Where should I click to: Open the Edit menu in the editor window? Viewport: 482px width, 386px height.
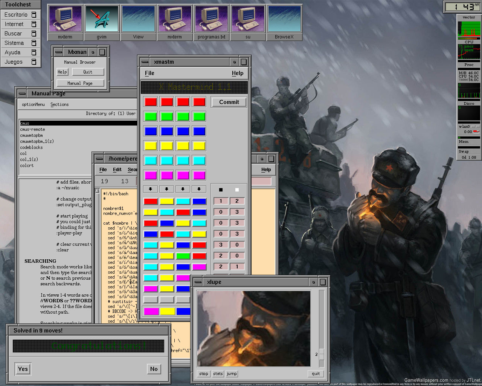coord(117,170)
